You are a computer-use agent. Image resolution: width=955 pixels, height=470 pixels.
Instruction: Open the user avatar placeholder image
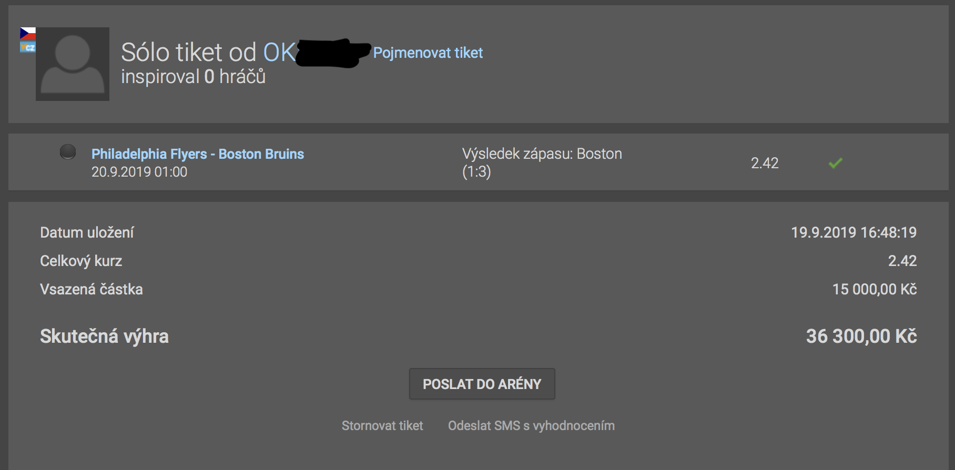click(73, 64)
